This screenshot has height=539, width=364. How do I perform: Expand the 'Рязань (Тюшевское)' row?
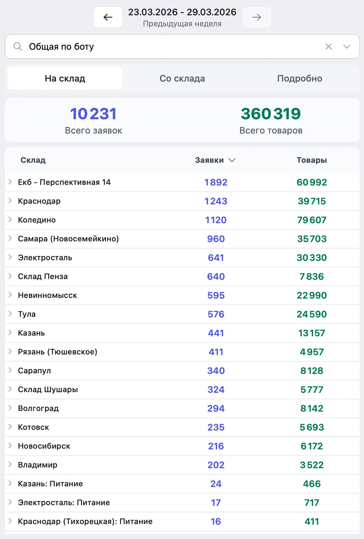(10, 352)
